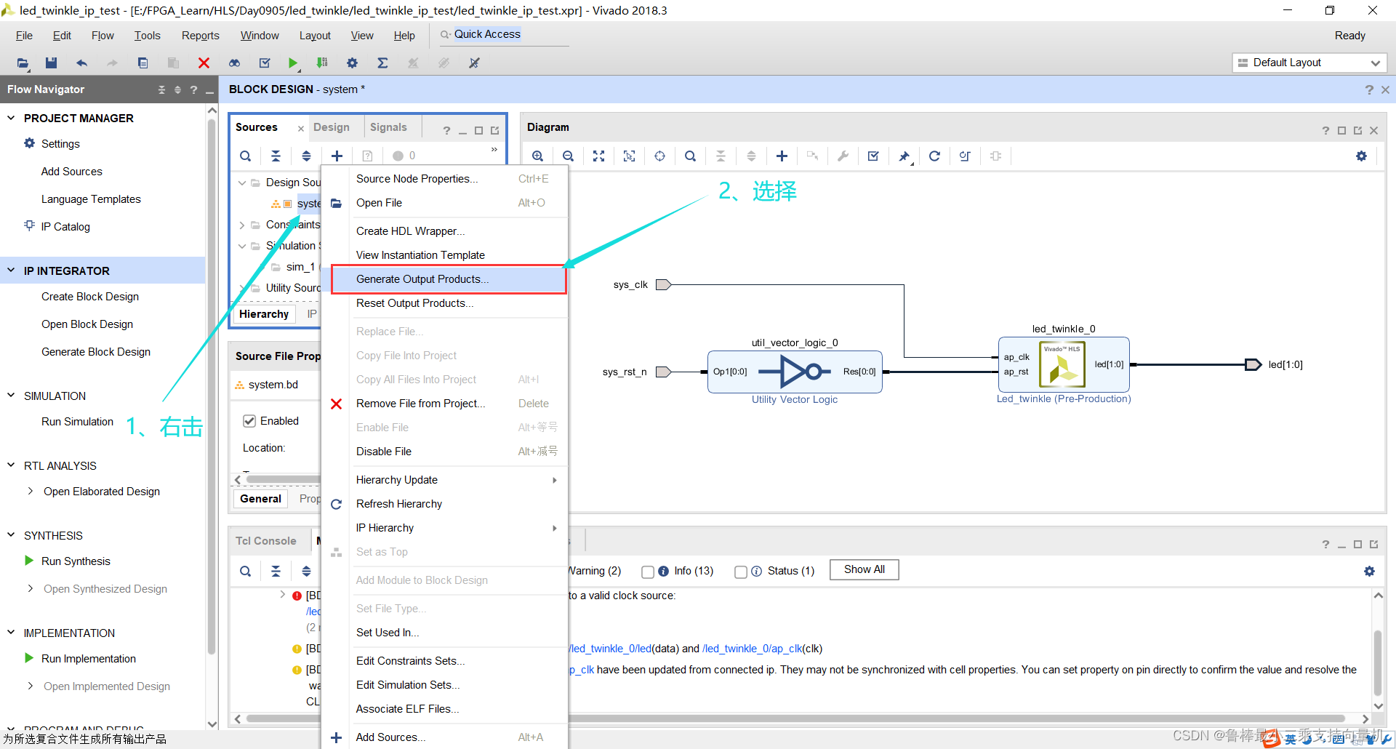Click the Search magnifier in Diagram toolbar
The width and height of the screenshot is (1396, 749).
[x=690, y=156]
